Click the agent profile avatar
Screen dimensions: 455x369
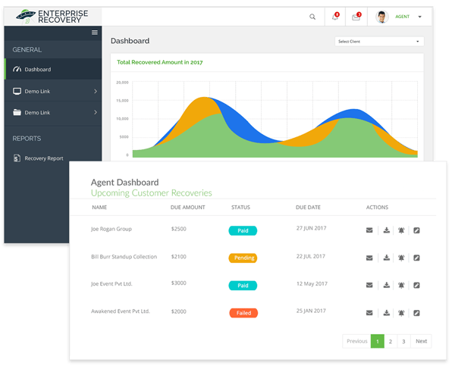pos(382,17)
